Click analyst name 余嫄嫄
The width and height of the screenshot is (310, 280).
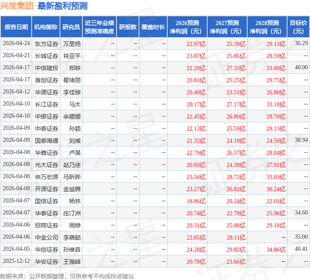(72, 116)
